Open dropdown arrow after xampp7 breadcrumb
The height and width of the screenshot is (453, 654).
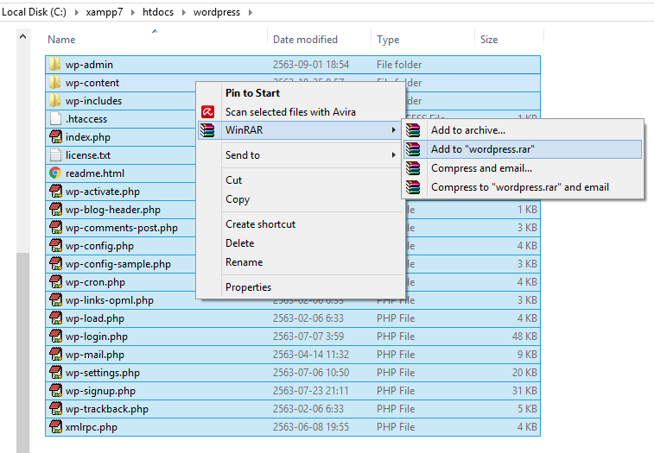point(133,12)
